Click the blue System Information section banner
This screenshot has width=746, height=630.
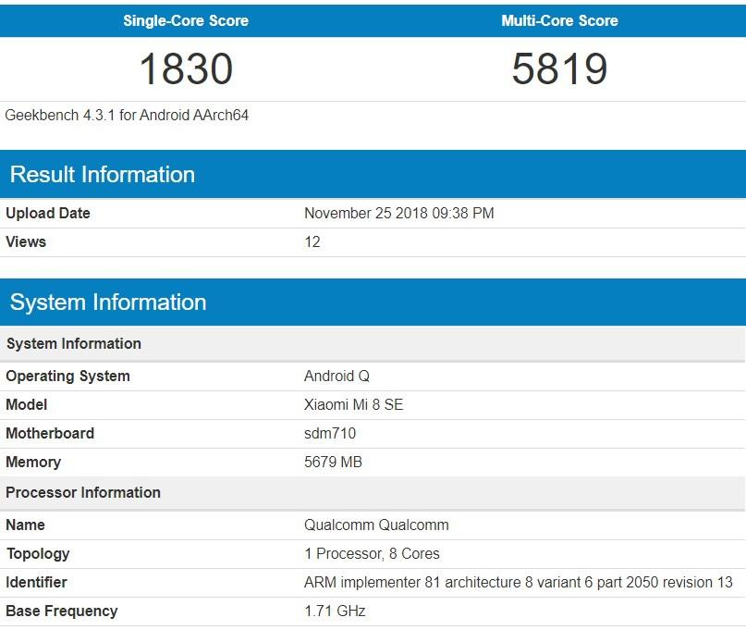pos(108,303)
